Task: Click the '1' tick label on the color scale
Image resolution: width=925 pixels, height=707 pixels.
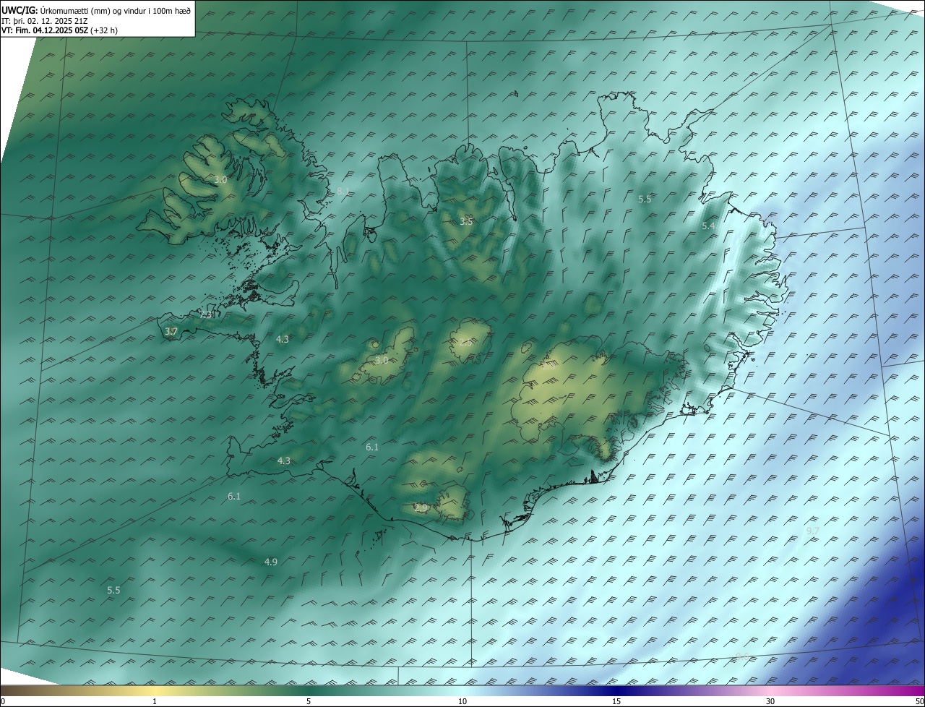Action: click(155, 702)
